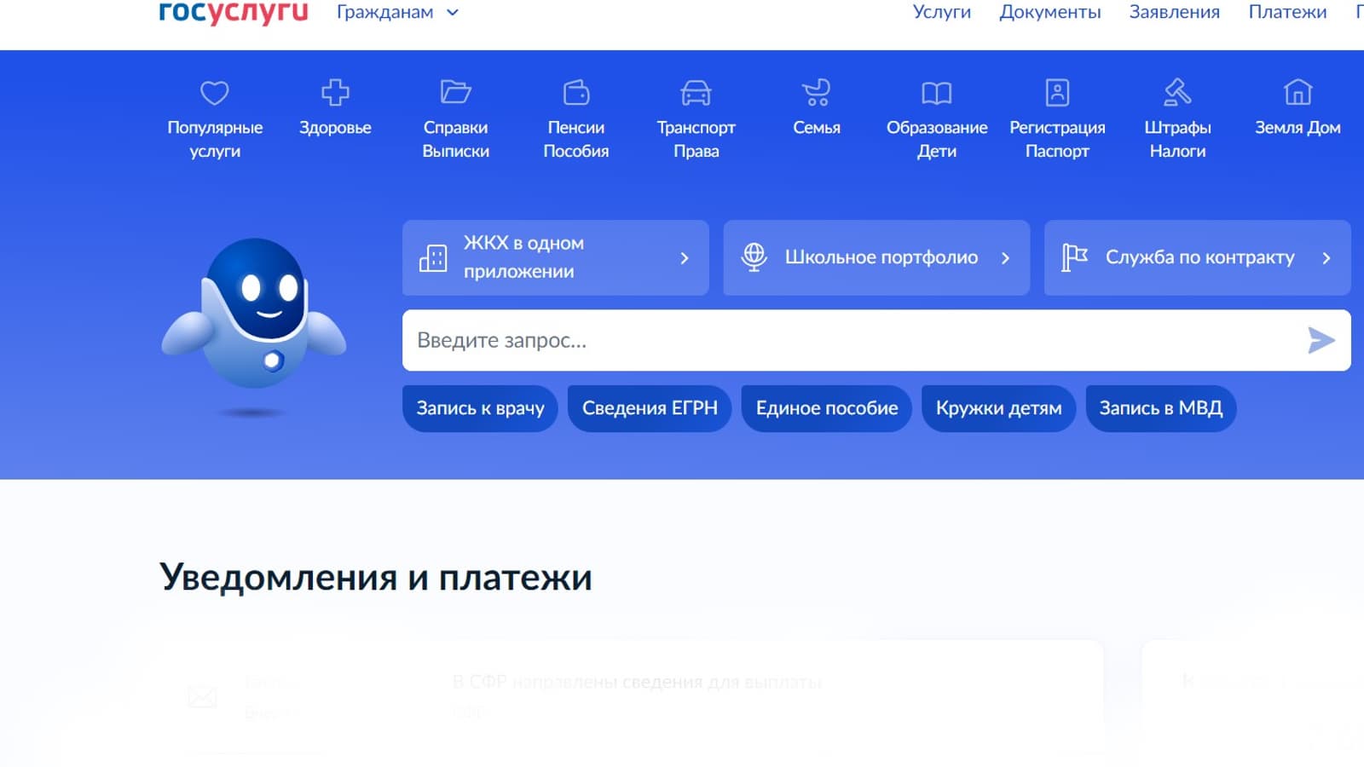
Task: Focus the Введите запрос search field
Action: click(852, 340)
